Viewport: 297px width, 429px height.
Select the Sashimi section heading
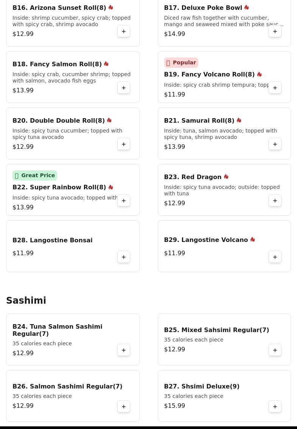26,300
